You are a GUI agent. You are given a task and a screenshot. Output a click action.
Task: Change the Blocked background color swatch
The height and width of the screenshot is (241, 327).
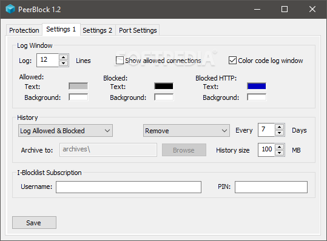(x=164, y=97)
